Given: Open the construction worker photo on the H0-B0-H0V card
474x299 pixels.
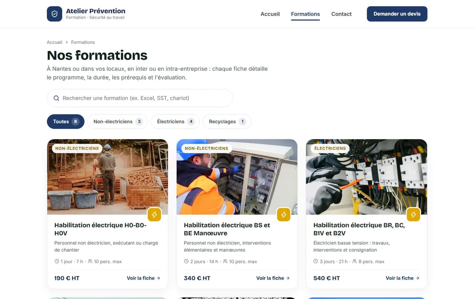Looking at the screenshot, I should point(108,177).
